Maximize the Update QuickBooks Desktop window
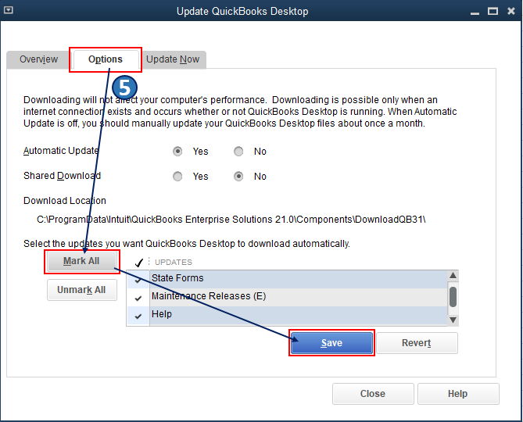The image size is (523, 422). tap(493, 11)
